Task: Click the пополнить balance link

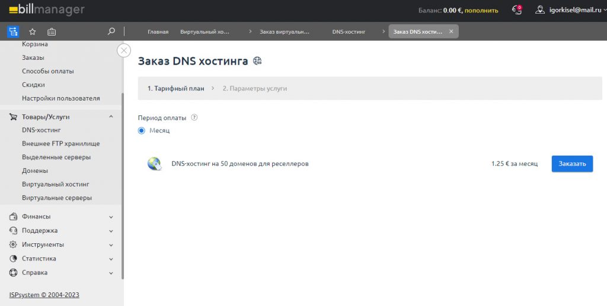Action: click(481, 10)
